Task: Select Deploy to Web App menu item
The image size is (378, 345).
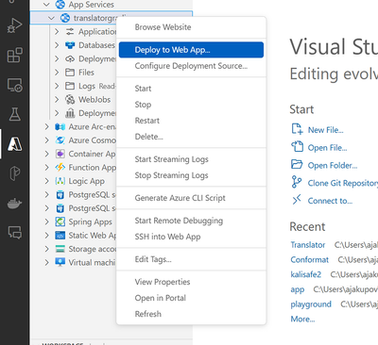Action: pyautogui.click(x=191, y=50)
